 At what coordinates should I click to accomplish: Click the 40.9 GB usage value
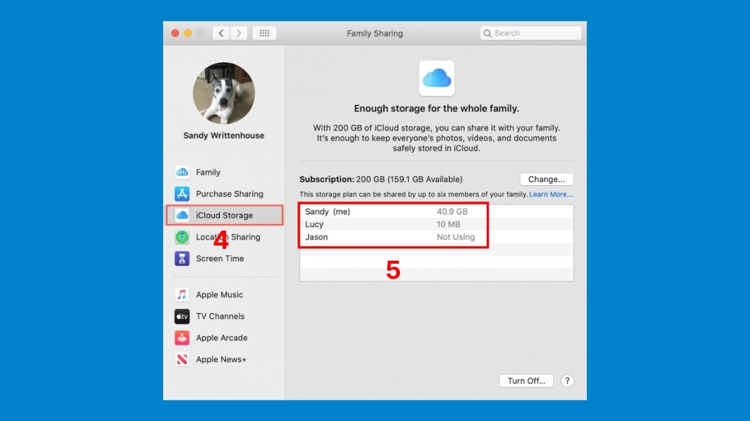pos(452,212)
